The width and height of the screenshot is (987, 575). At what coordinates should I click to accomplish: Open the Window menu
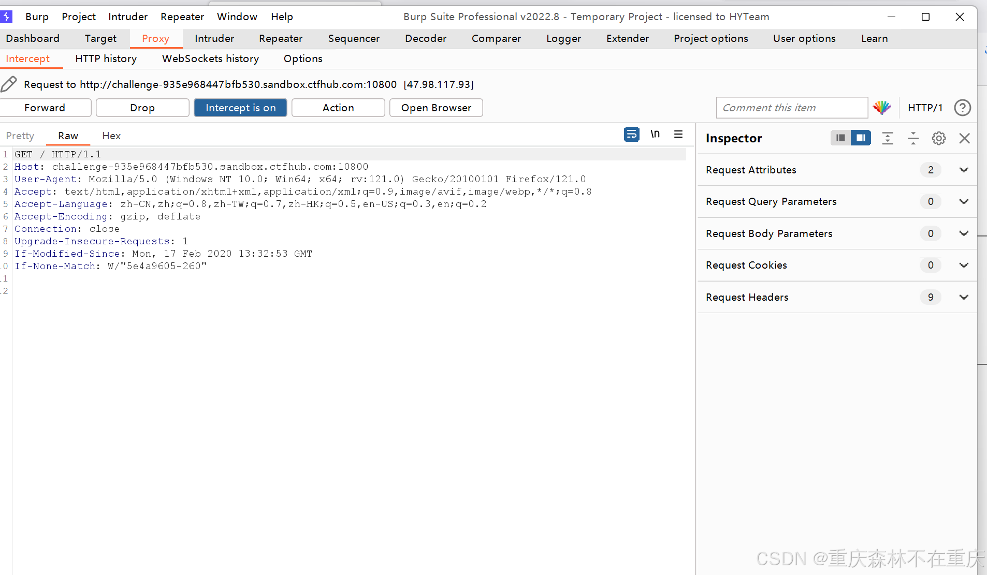click(237, 17)
